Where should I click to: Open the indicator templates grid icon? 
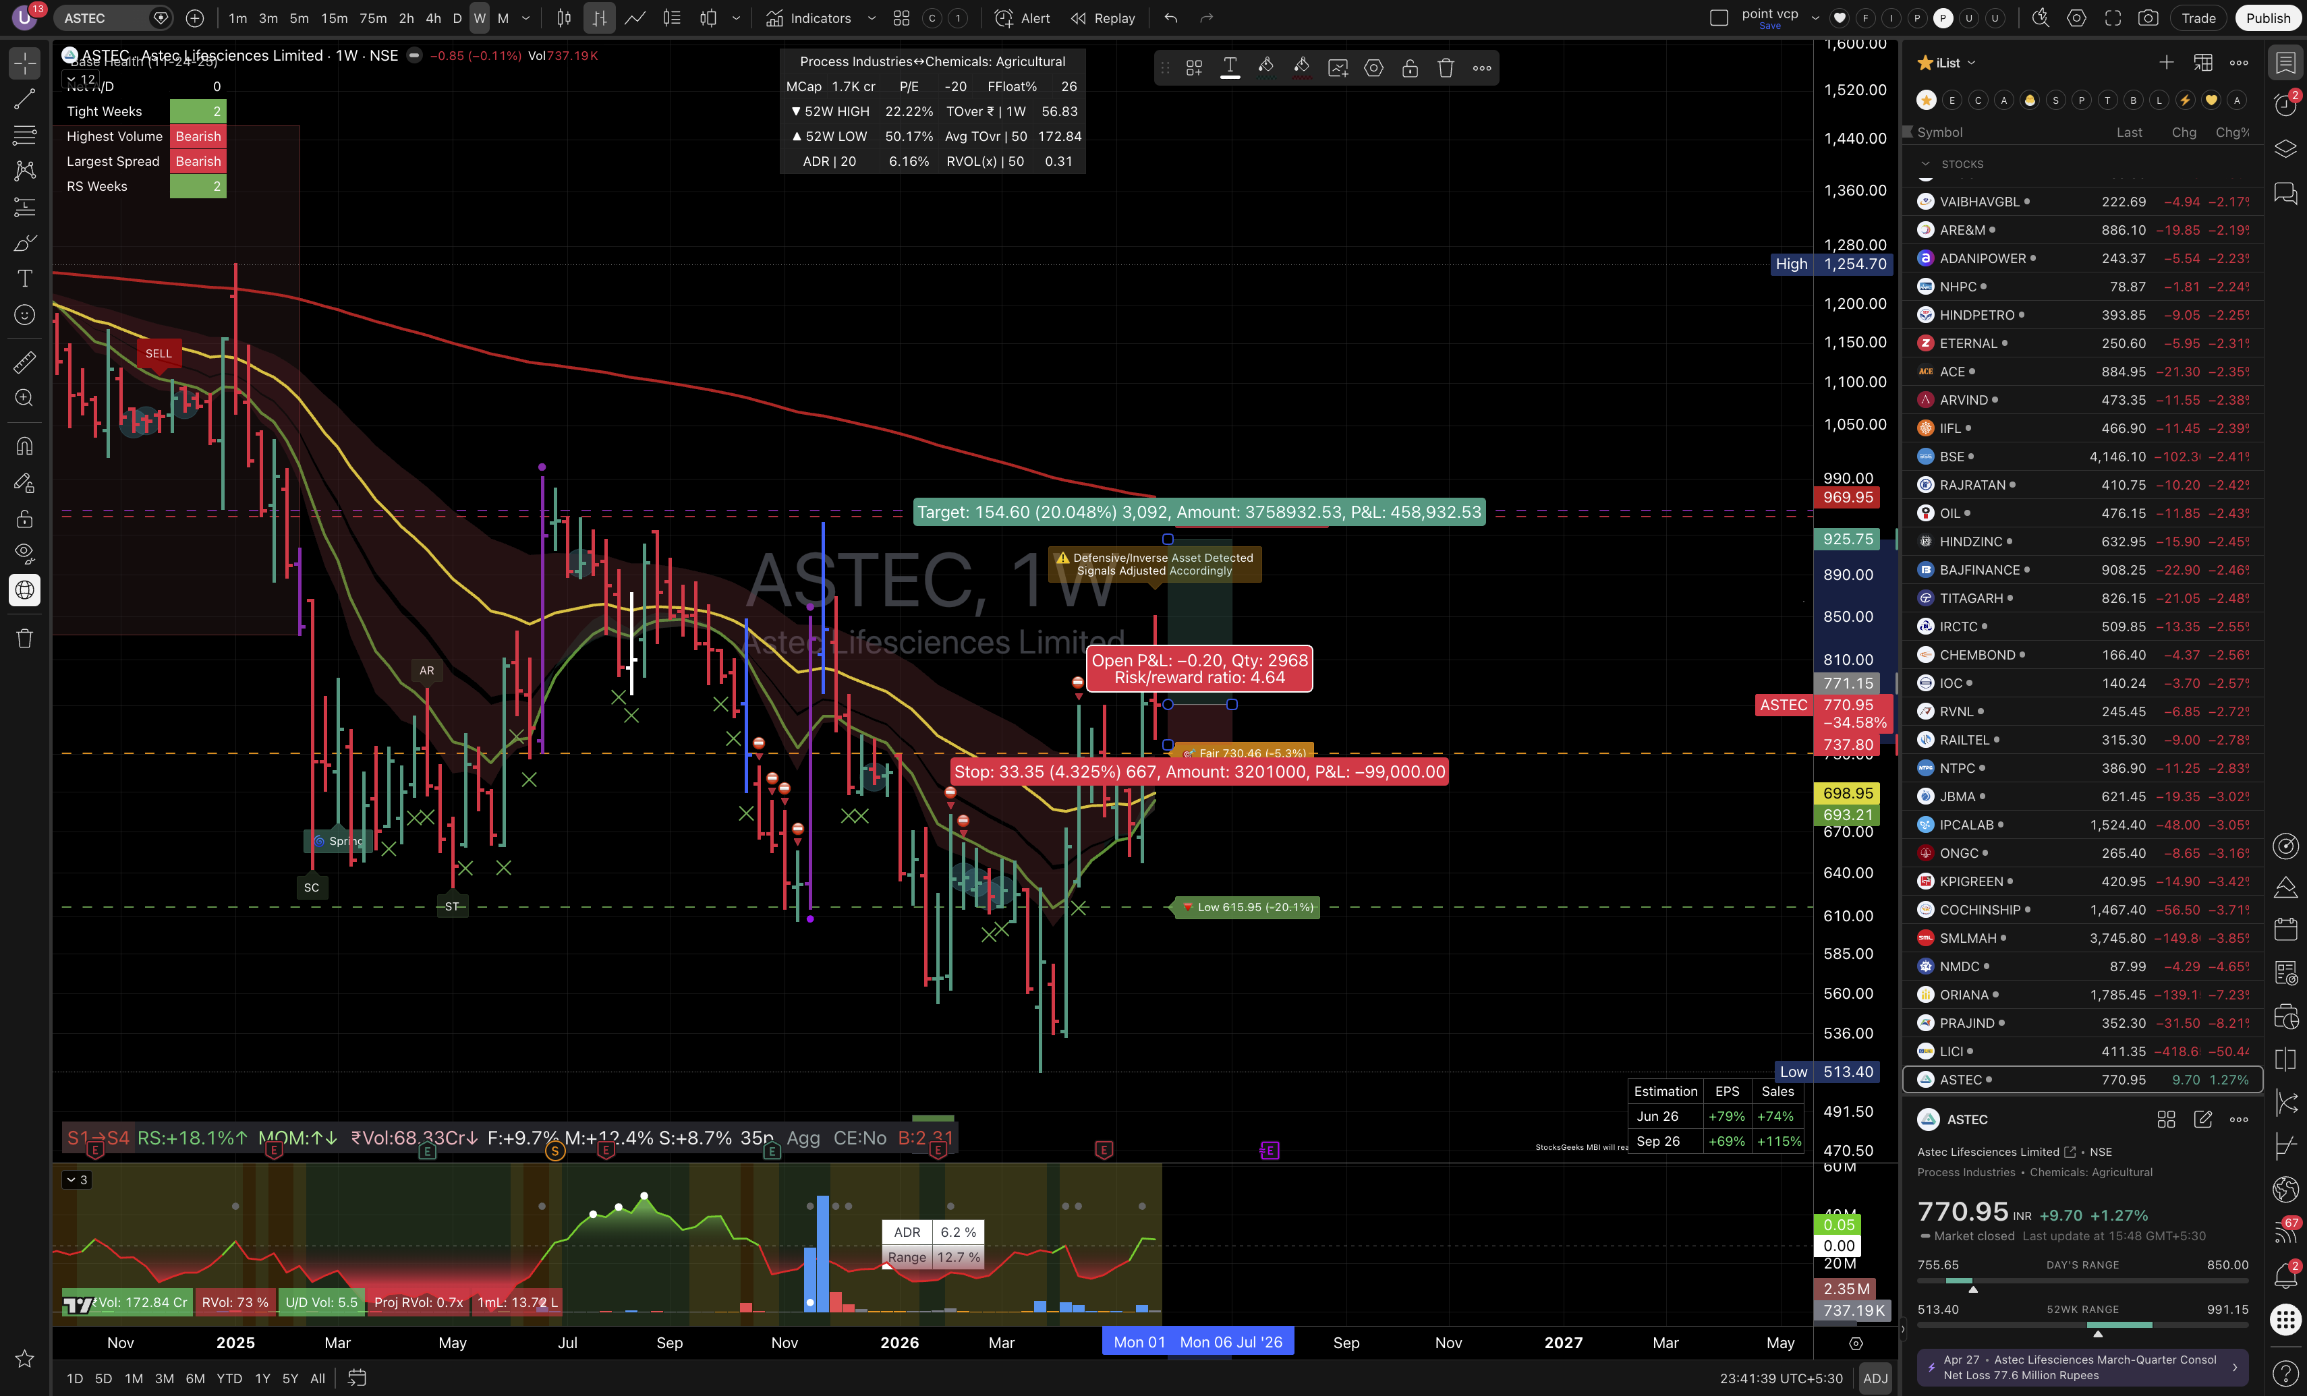point(902,18)
